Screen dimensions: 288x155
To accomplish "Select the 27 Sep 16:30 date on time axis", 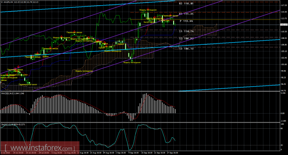I will coord(172,152).
